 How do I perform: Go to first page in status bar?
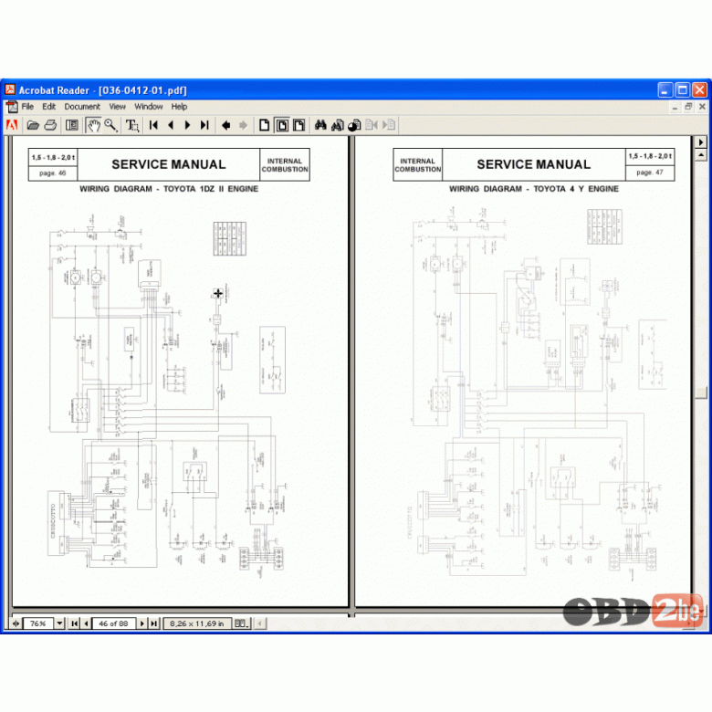tap(75, 623)
